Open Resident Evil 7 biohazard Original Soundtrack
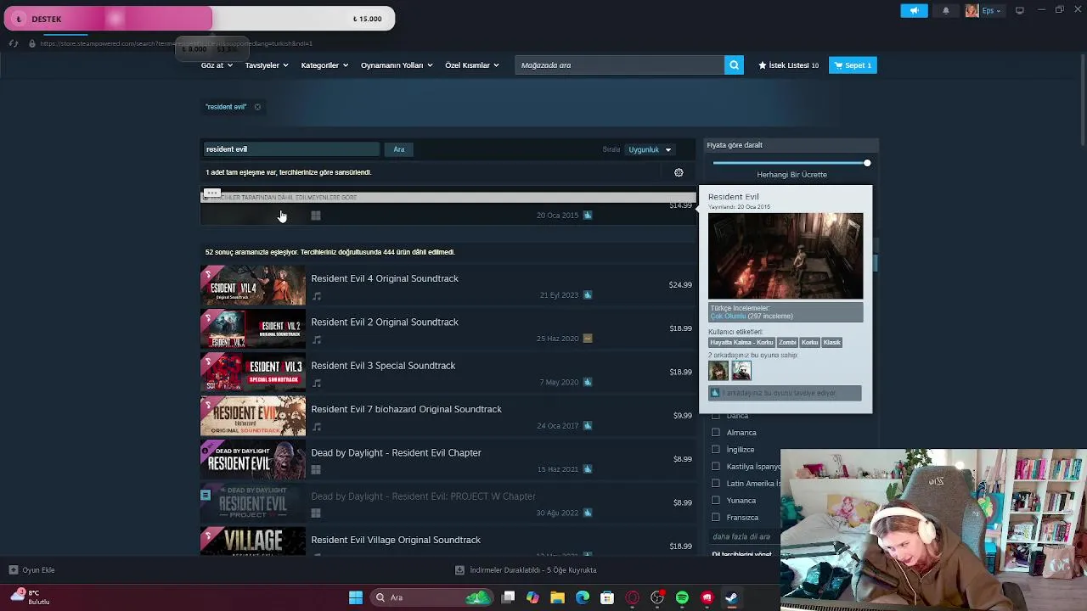This screenshot has width=1087, height=611. click(x=448, y=417)
